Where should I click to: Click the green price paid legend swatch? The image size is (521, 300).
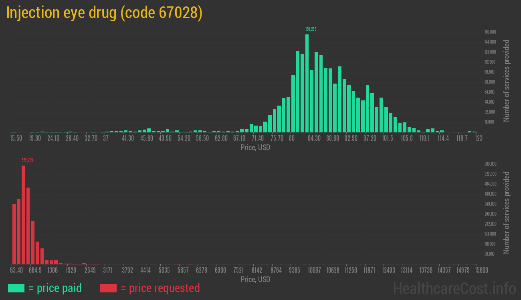tap(16, 288)
